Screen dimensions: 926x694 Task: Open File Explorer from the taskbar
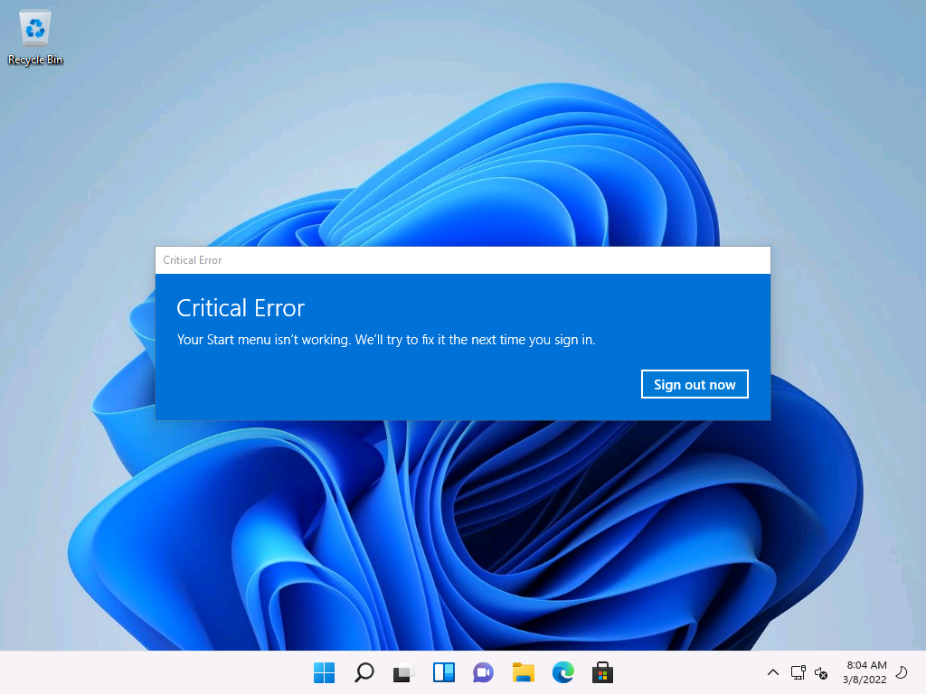coord(523,672)
